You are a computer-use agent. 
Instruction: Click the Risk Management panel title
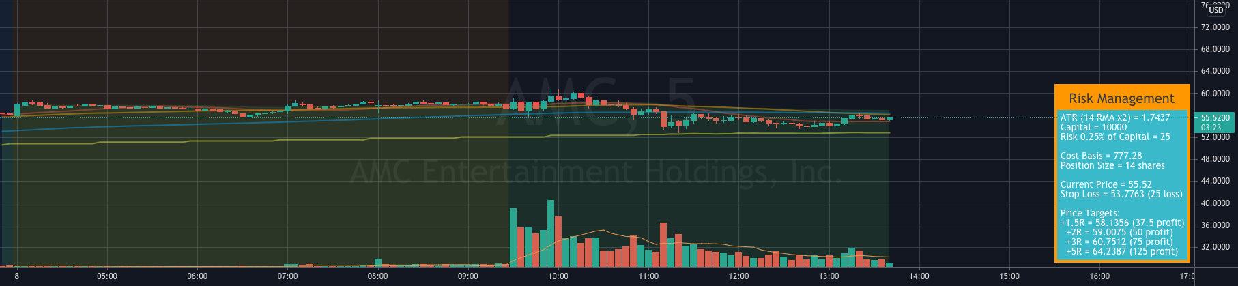pos(1121,98)
